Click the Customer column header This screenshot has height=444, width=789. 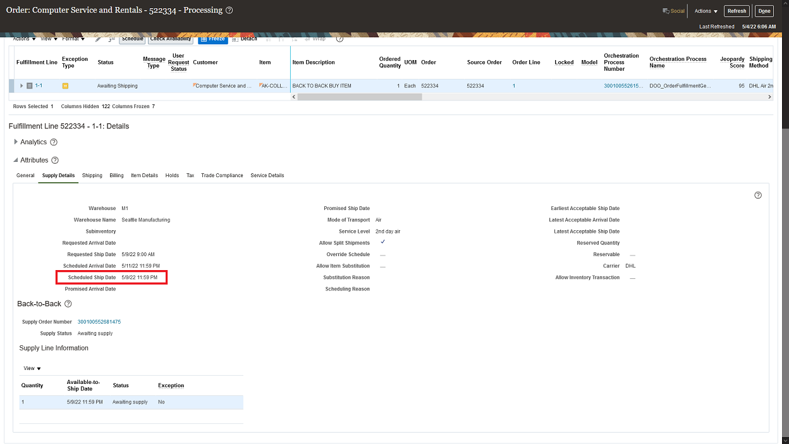click(205, 62)
